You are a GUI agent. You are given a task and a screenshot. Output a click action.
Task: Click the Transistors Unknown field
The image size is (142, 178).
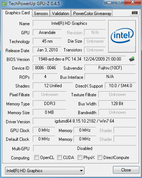(x=95, y=50)
